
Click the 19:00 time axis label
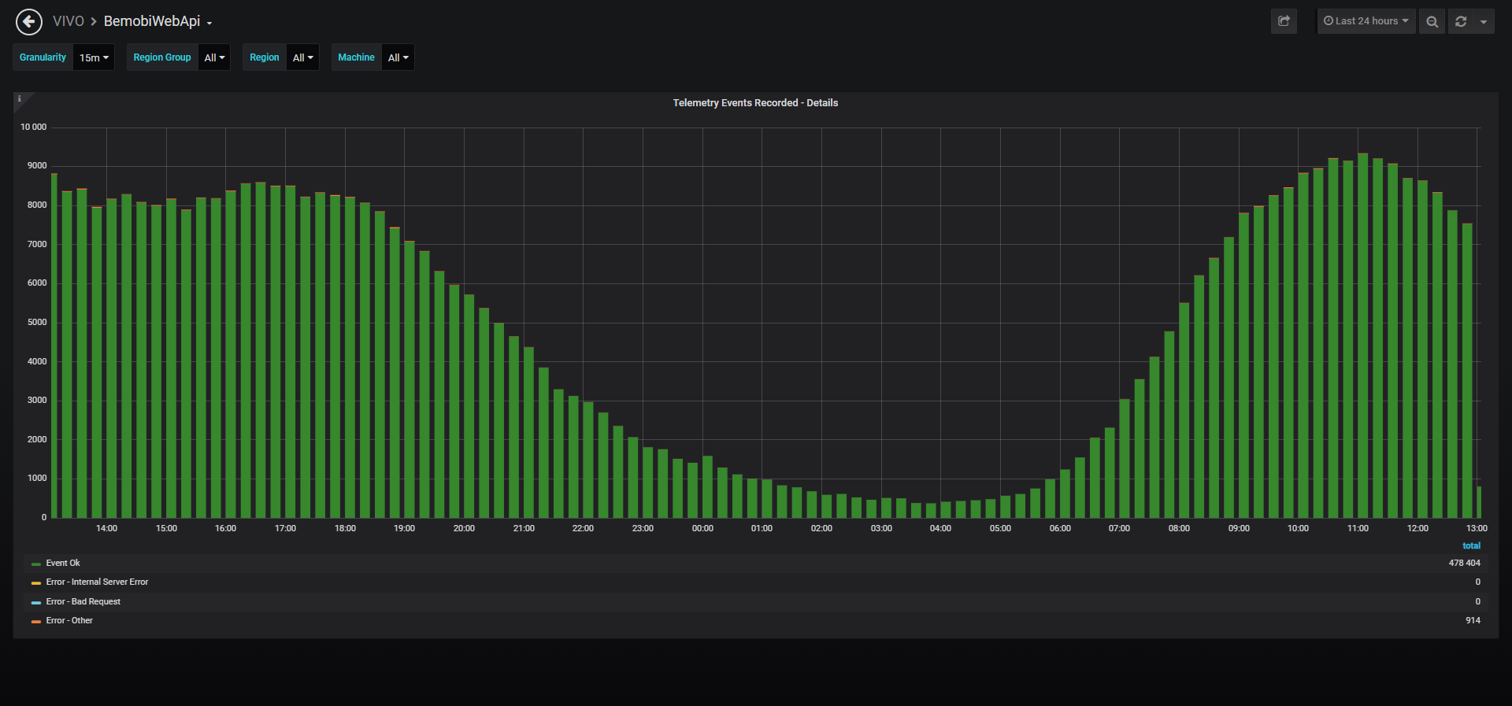tap(404, 528)
